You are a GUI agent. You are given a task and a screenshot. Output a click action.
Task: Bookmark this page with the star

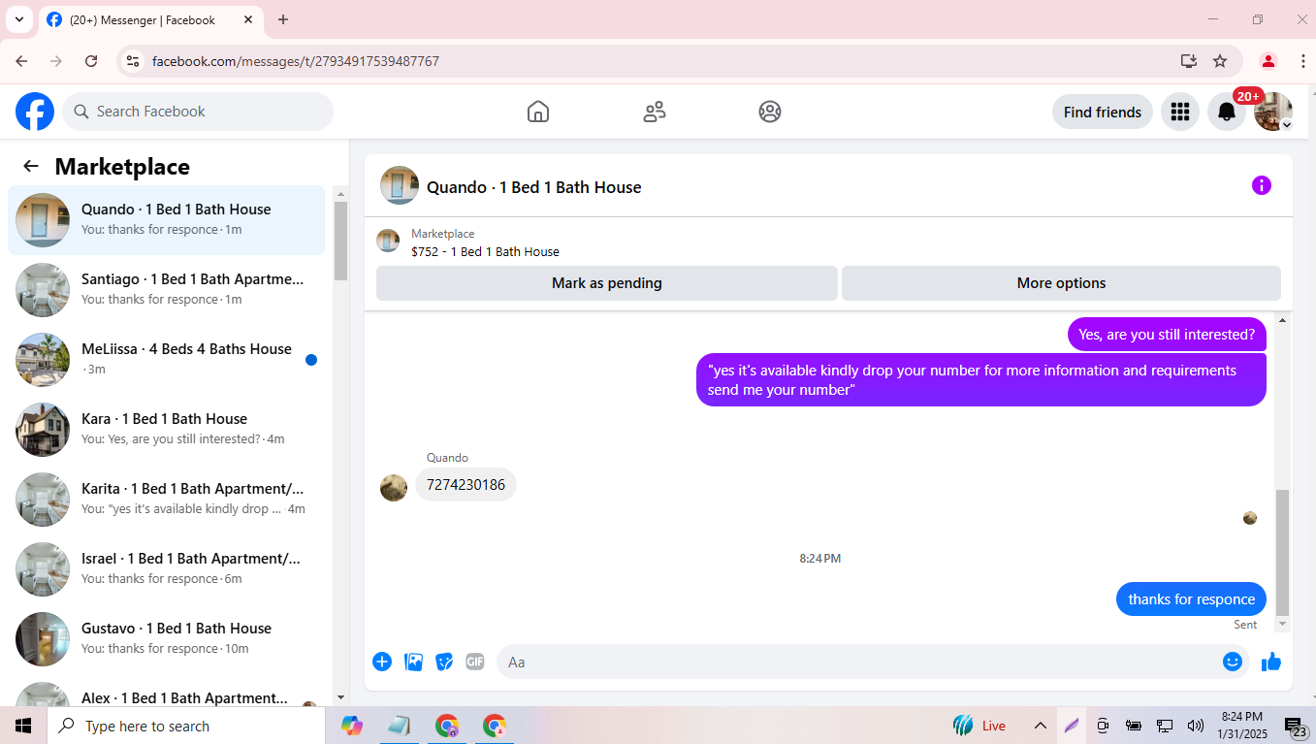(x=1220, y=61)
